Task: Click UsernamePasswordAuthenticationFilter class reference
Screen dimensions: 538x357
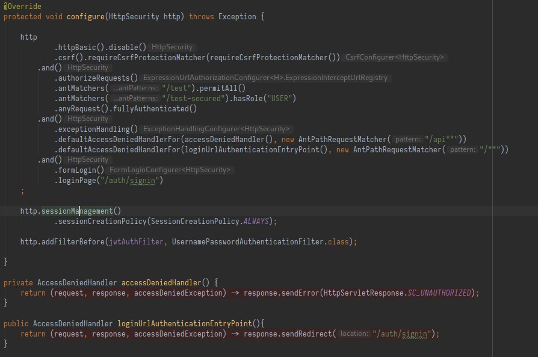Action: coord(247,241)
